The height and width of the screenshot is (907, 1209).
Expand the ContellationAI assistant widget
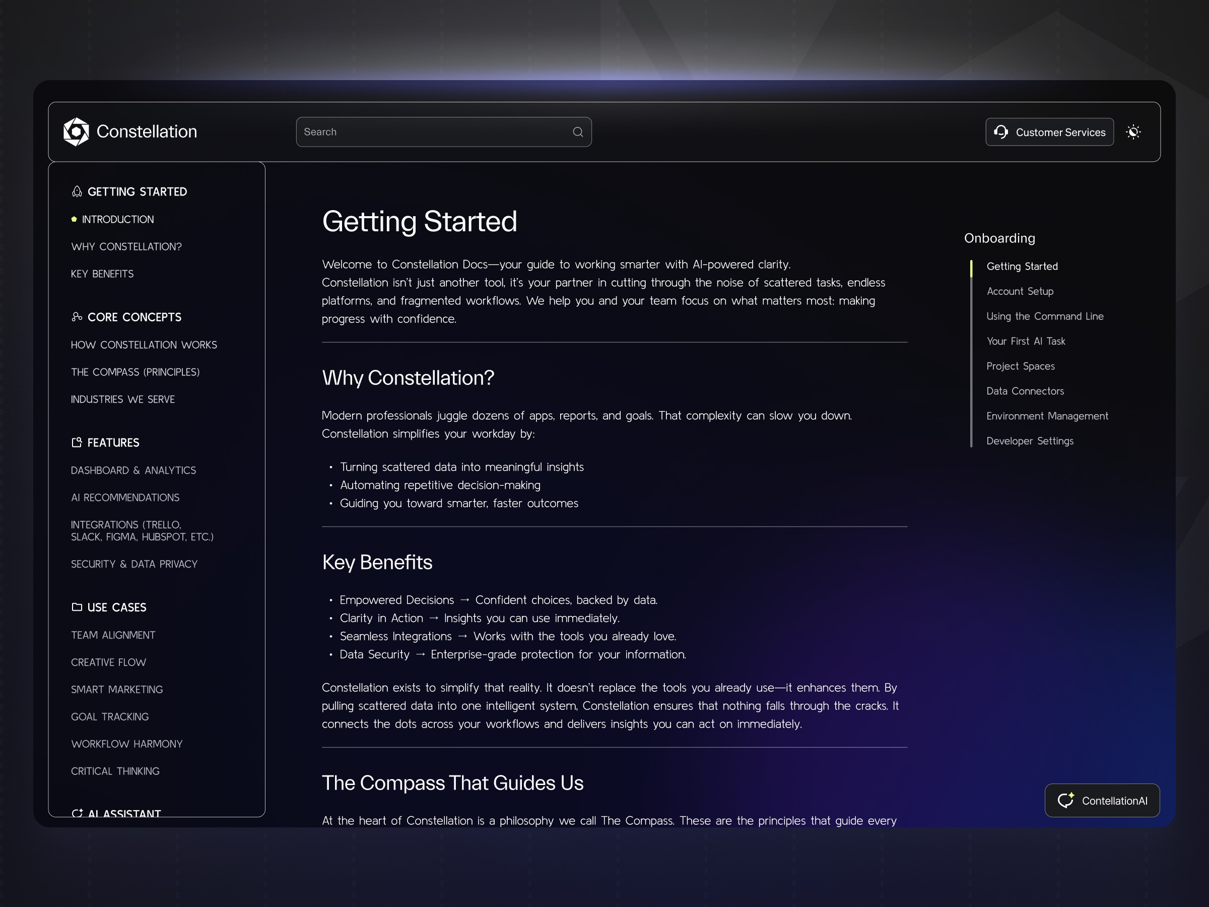pyautogui.click(x=1102, y=800)
